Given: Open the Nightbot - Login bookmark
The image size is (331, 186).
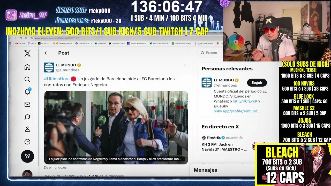Looking at the screenshot, I should 117,43.
